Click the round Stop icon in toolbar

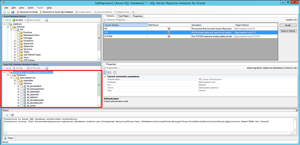133,12
